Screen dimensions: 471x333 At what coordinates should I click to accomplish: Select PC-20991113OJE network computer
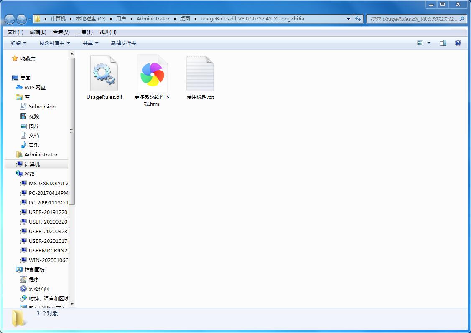(44, 202)
